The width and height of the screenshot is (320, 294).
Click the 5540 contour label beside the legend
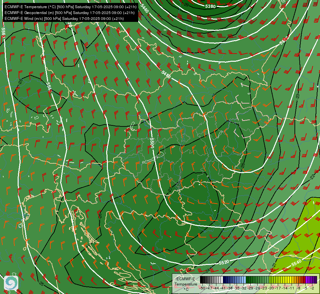[296, 263]
